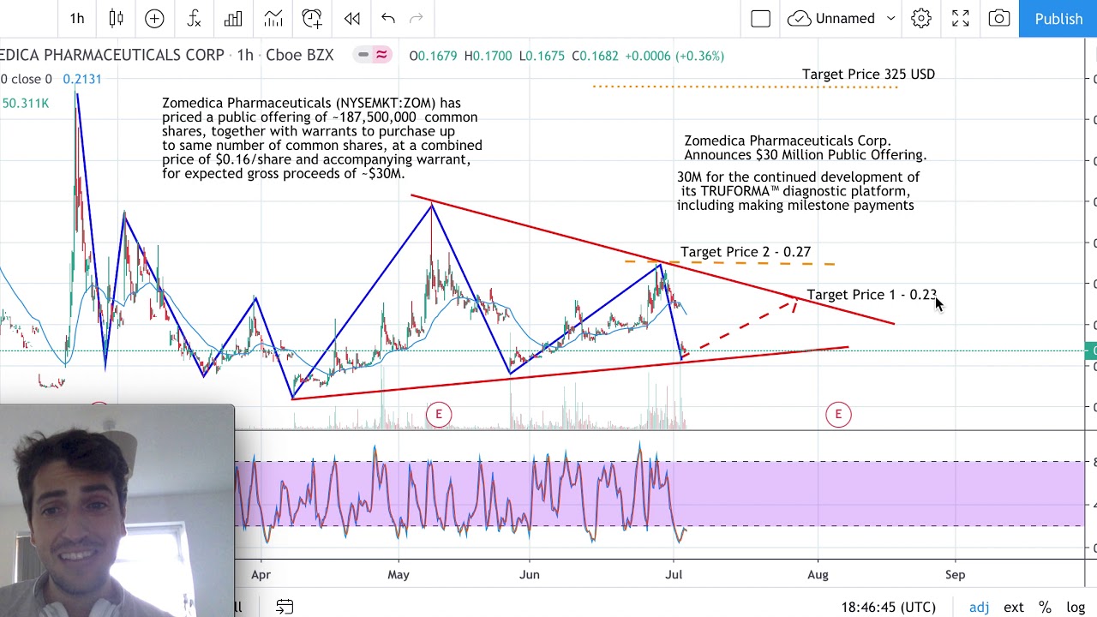This screenshot has height=617, width=1097.
Task: Click the Sep label on time axis
Action: pyautogui.click(x=955, y=574)
